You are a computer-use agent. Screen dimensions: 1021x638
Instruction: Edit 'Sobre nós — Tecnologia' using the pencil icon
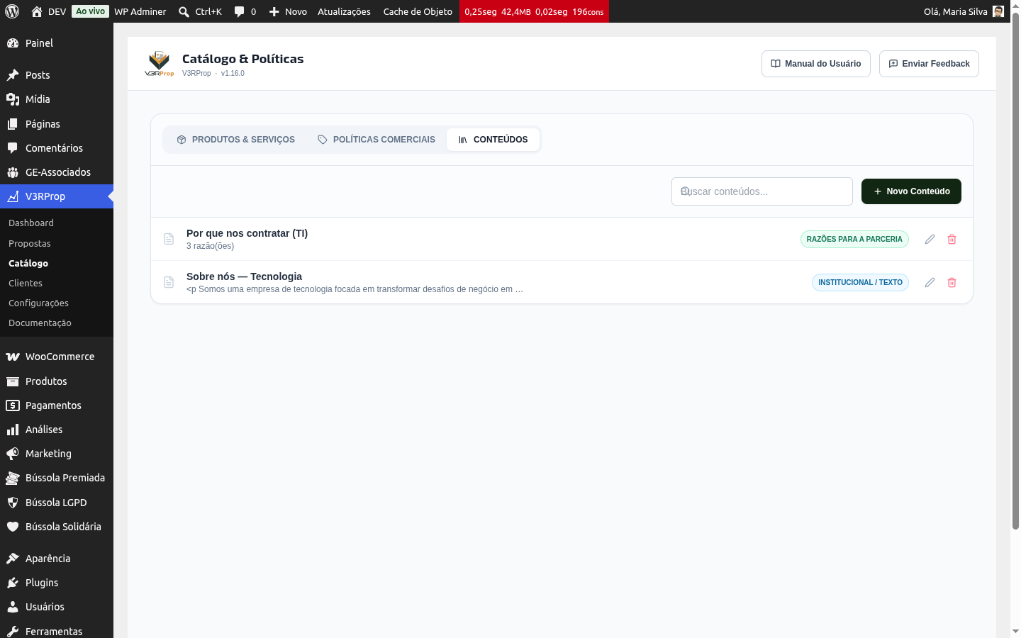pyautogui.click(x=930, y=283)
